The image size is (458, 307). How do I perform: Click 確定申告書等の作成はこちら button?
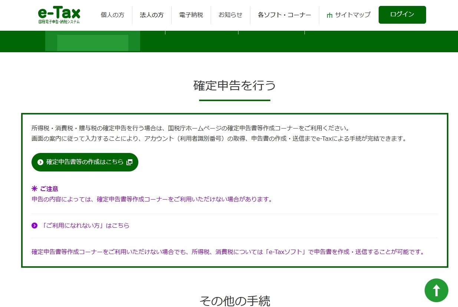[x=85, y=162]
